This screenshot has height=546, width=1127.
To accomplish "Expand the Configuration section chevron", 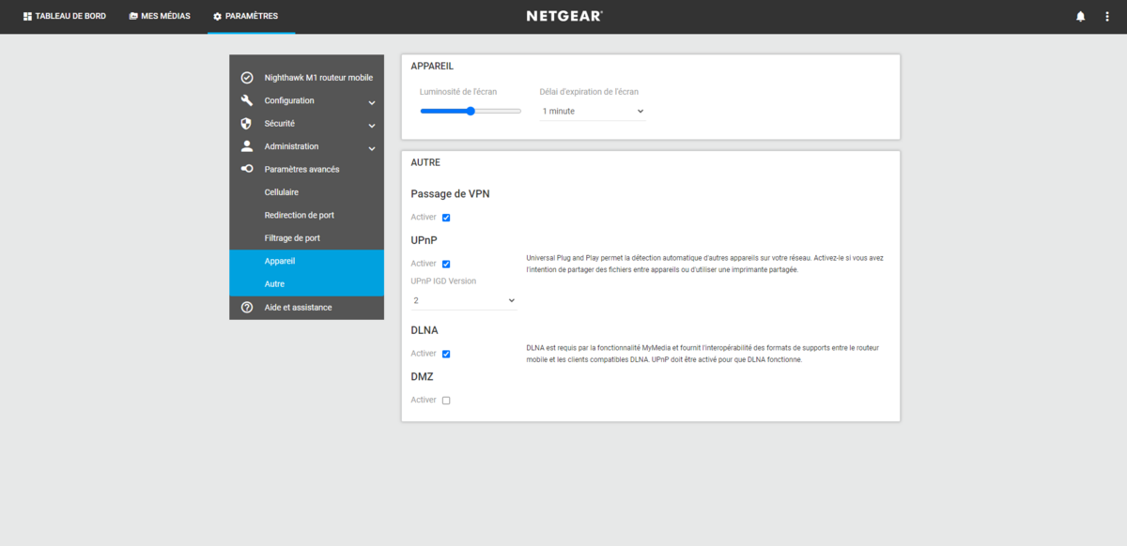I will pos(372,101).
